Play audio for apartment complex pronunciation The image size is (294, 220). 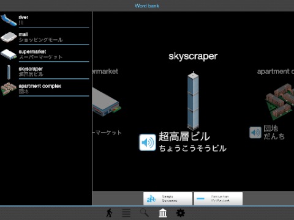[255, 133]
